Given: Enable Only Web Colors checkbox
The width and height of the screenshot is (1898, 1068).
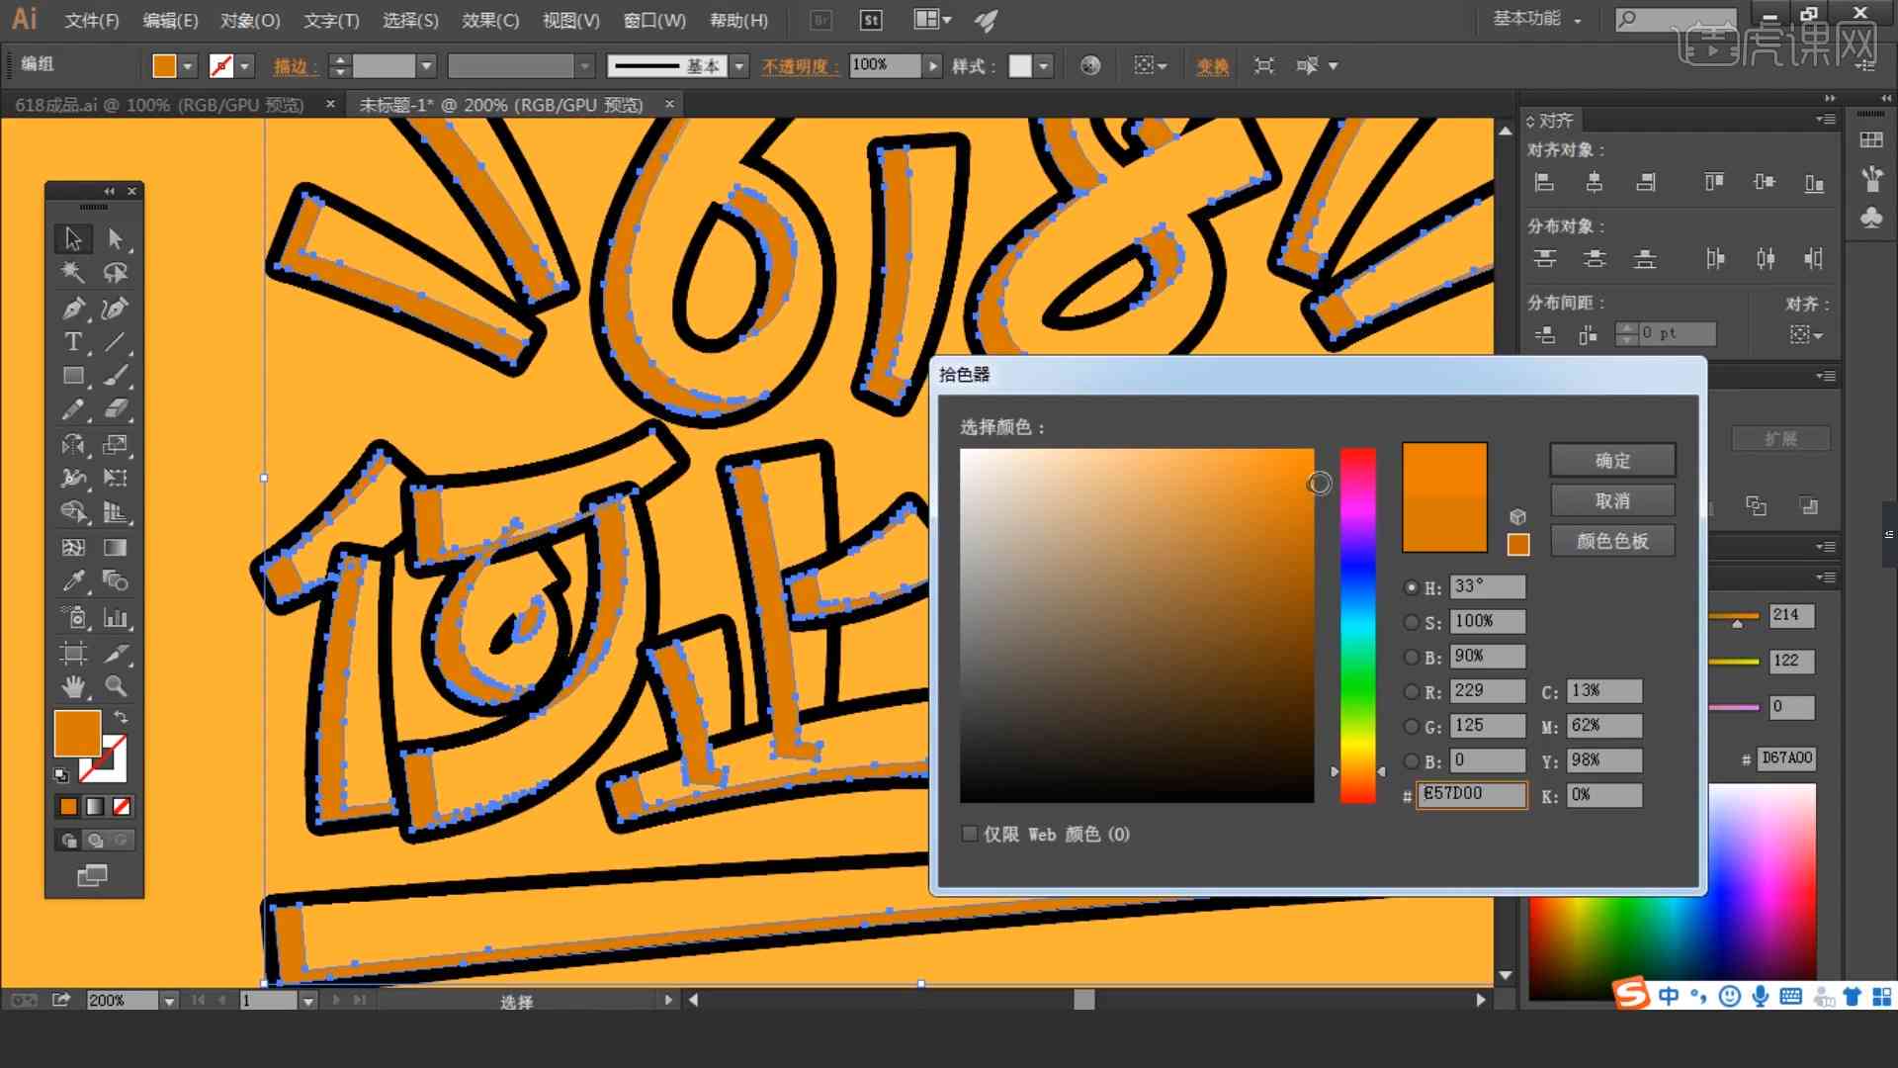Looking at the screenshot, I should point(970,834).
